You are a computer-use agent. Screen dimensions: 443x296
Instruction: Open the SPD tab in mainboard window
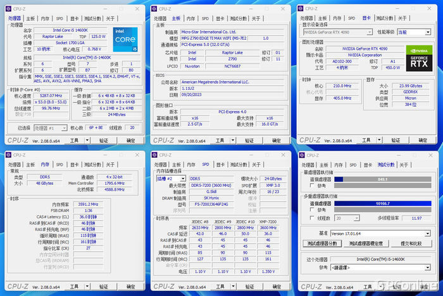(206, 18)
